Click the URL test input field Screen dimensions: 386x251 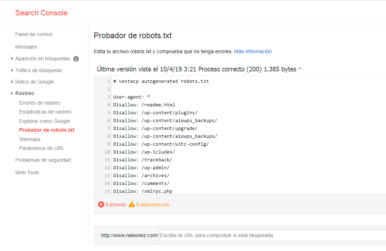[x=272, y=235]
